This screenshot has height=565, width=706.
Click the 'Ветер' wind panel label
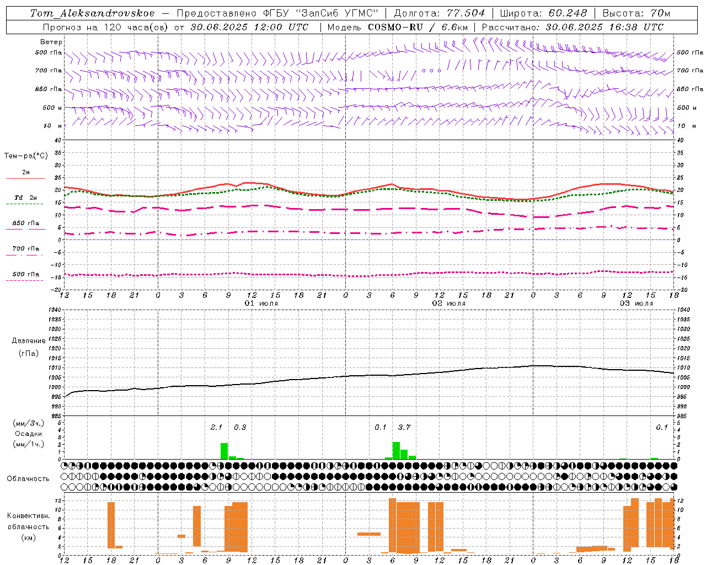tap(51, 42)
